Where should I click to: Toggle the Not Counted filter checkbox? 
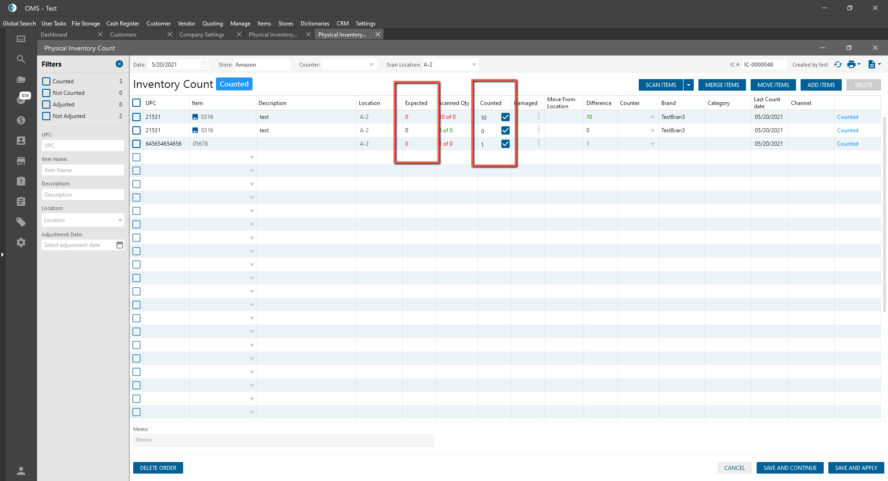(x=46, y=93)
